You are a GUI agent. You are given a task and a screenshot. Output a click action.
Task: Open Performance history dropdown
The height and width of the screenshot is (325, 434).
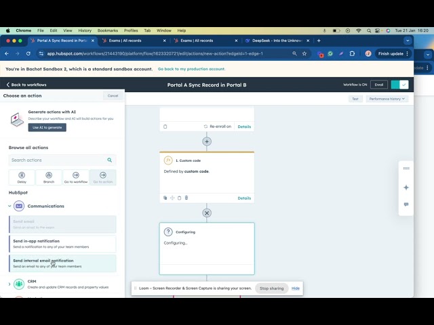point(387,99)
